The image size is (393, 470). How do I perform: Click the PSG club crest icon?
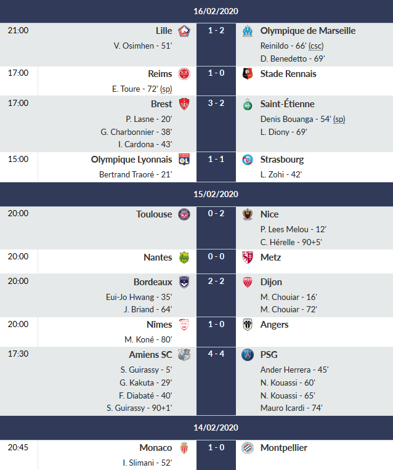pyautogui.click(x=248, y=355)
